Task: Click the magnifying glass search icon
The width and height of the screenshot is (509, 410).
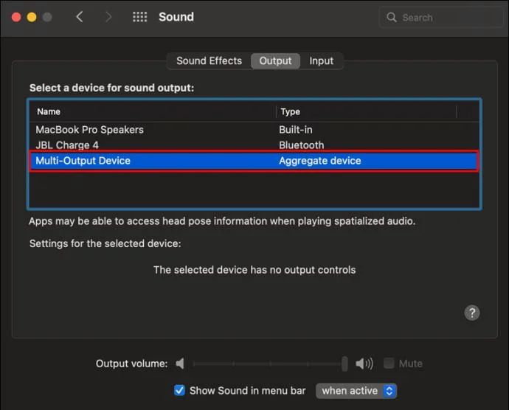Action: (392, 17)
